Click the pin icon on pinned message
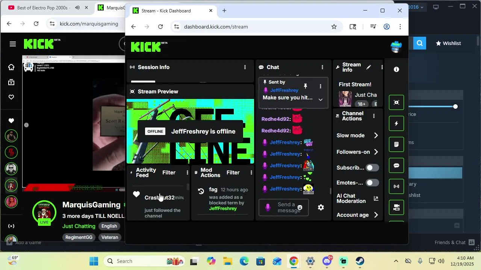481x270 pixels. click(x=306, y=86)
